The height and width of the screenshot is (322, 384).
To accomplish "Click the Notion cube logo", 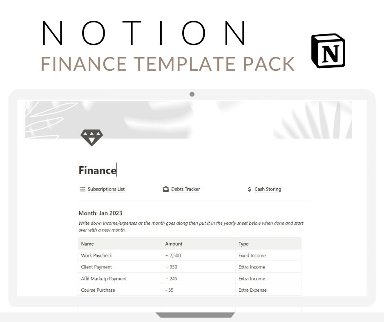I will click(328, 51).
